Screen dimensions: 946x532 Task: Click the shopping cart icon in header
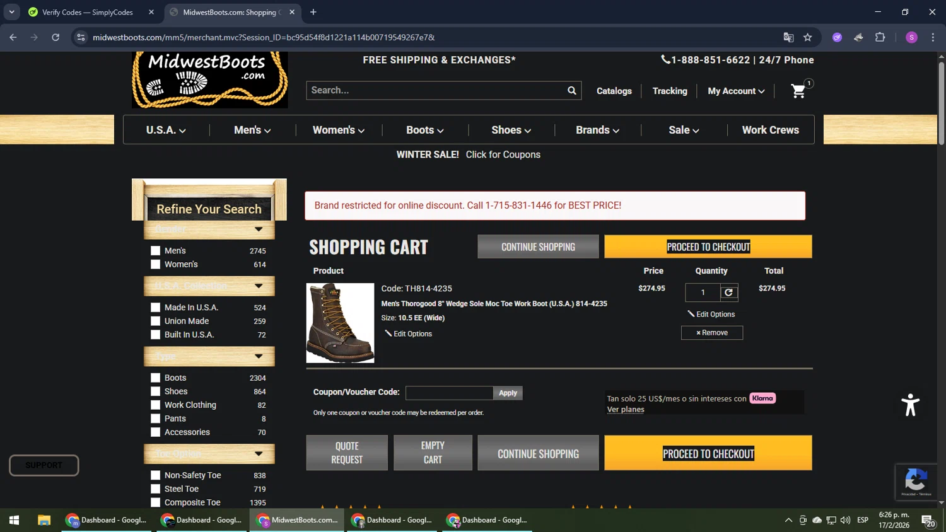pyautogui.click(x=798, y=91)
